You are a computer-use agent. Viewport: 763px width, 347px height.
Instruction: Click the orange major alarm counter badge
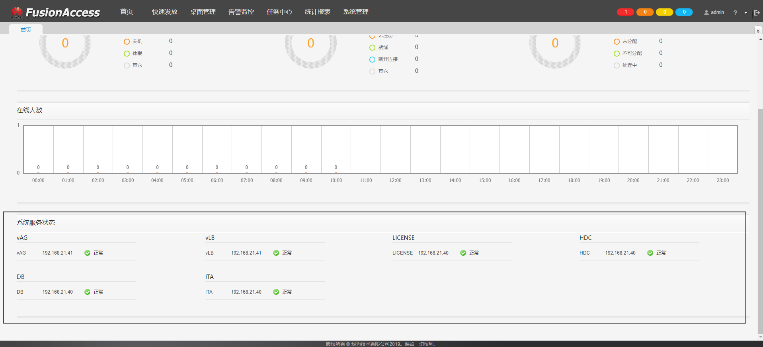click(645, 12)
